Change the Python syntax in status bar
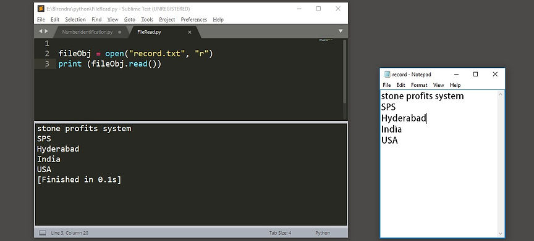The image size is (534, 241). (323, 233)
